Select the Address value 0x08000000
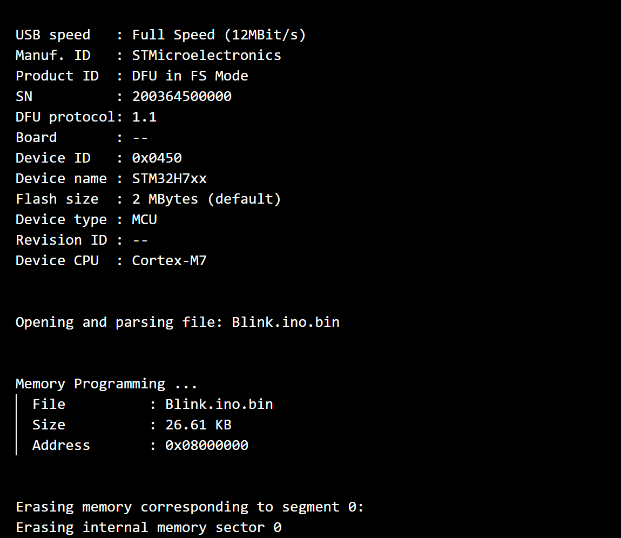Viewport: 621px width, 538px height. pos(206,446)
